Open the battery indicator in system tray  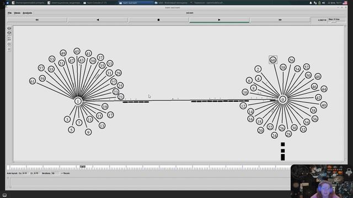[x=319, y=3]
